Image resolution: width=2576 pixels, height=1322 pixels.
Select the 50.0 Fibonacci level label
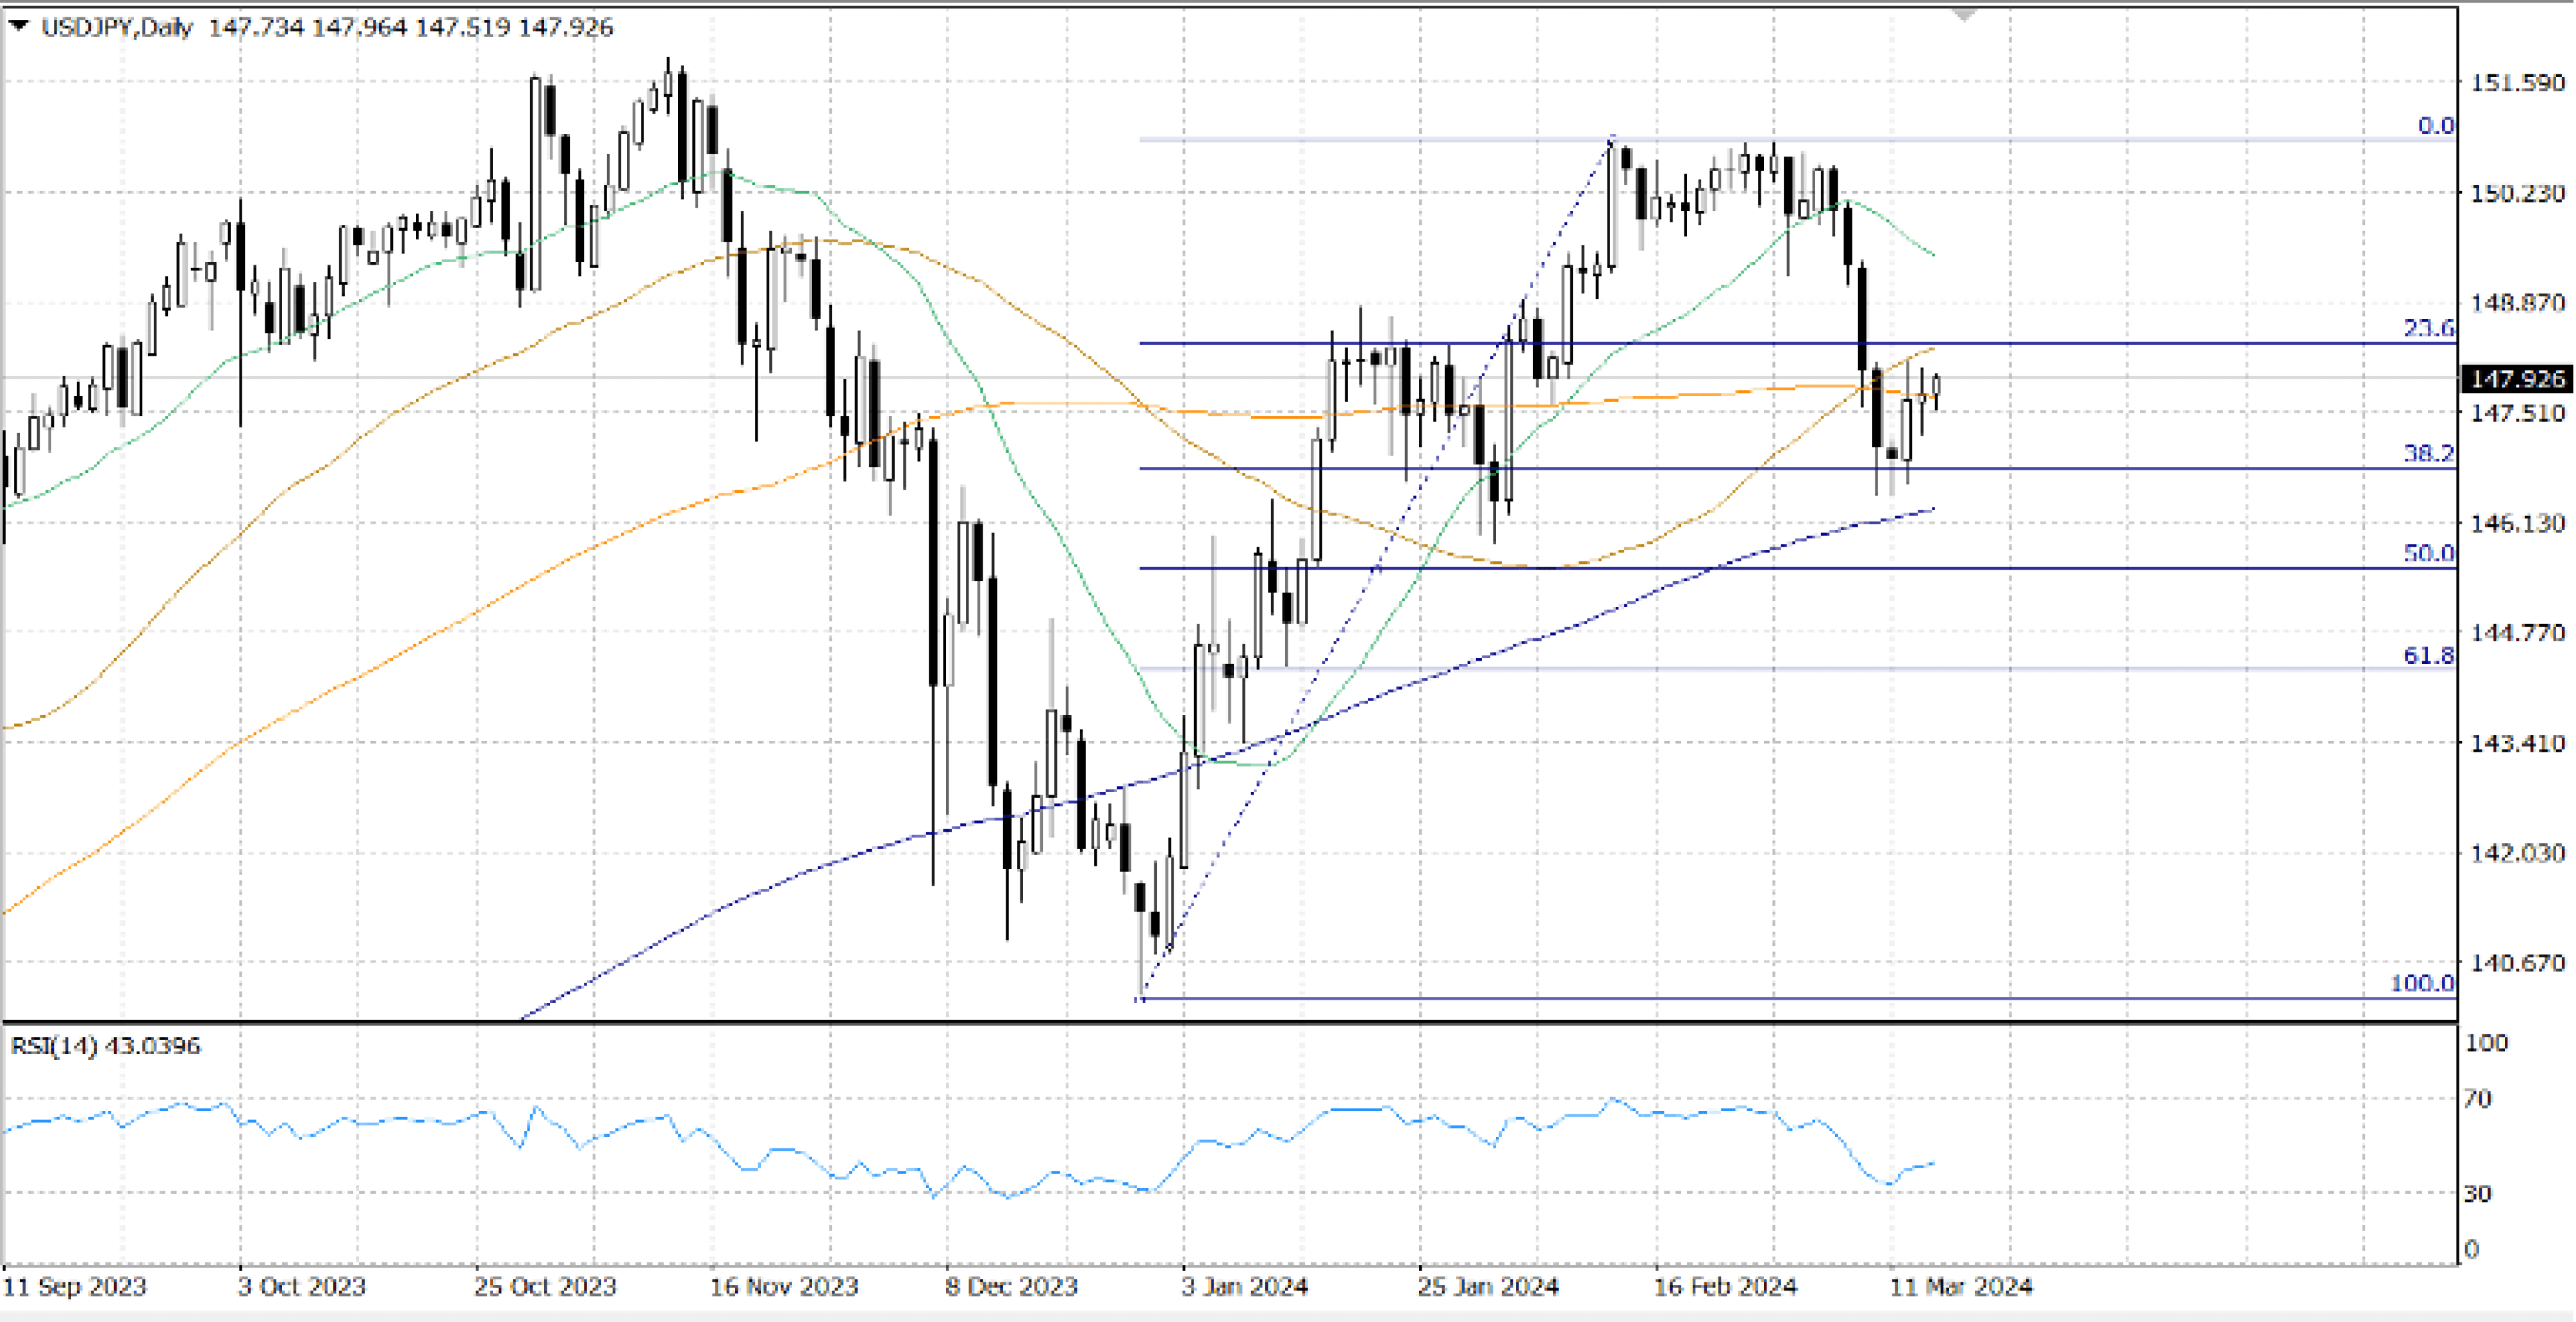(x=2428, y=553)
